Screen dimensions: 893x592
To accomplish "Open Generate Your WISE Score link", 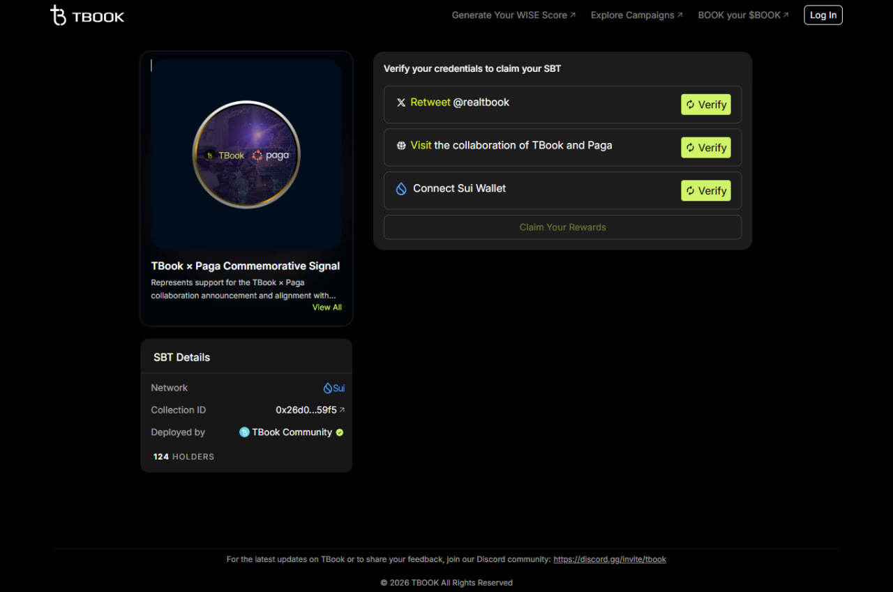I will click(x=513, y=15).
